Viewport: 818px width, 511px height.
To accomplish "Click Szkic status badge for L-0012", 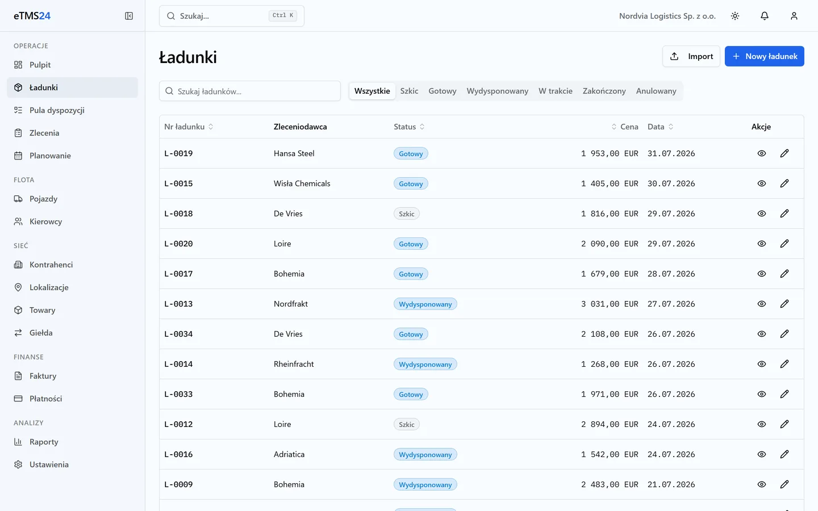I will click(407, 424).
